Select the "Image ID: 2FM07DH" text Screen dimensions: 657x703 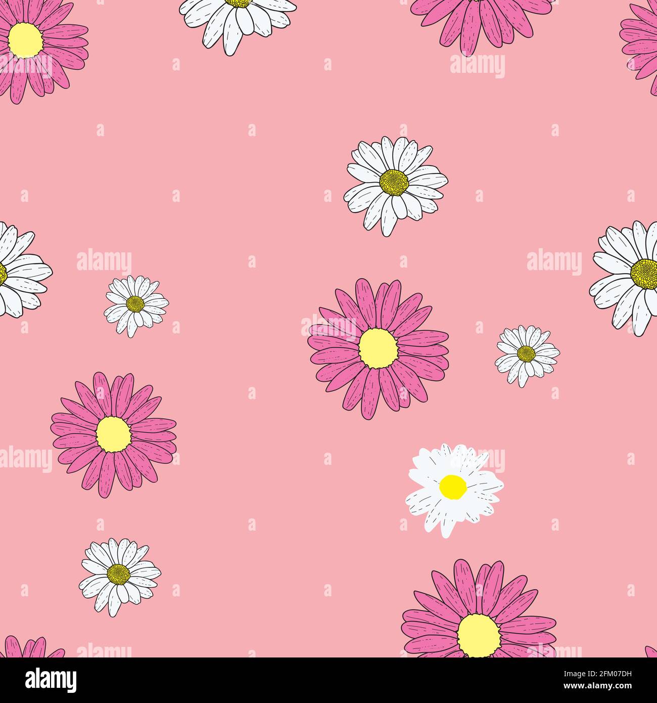click(x=598, y=674)
